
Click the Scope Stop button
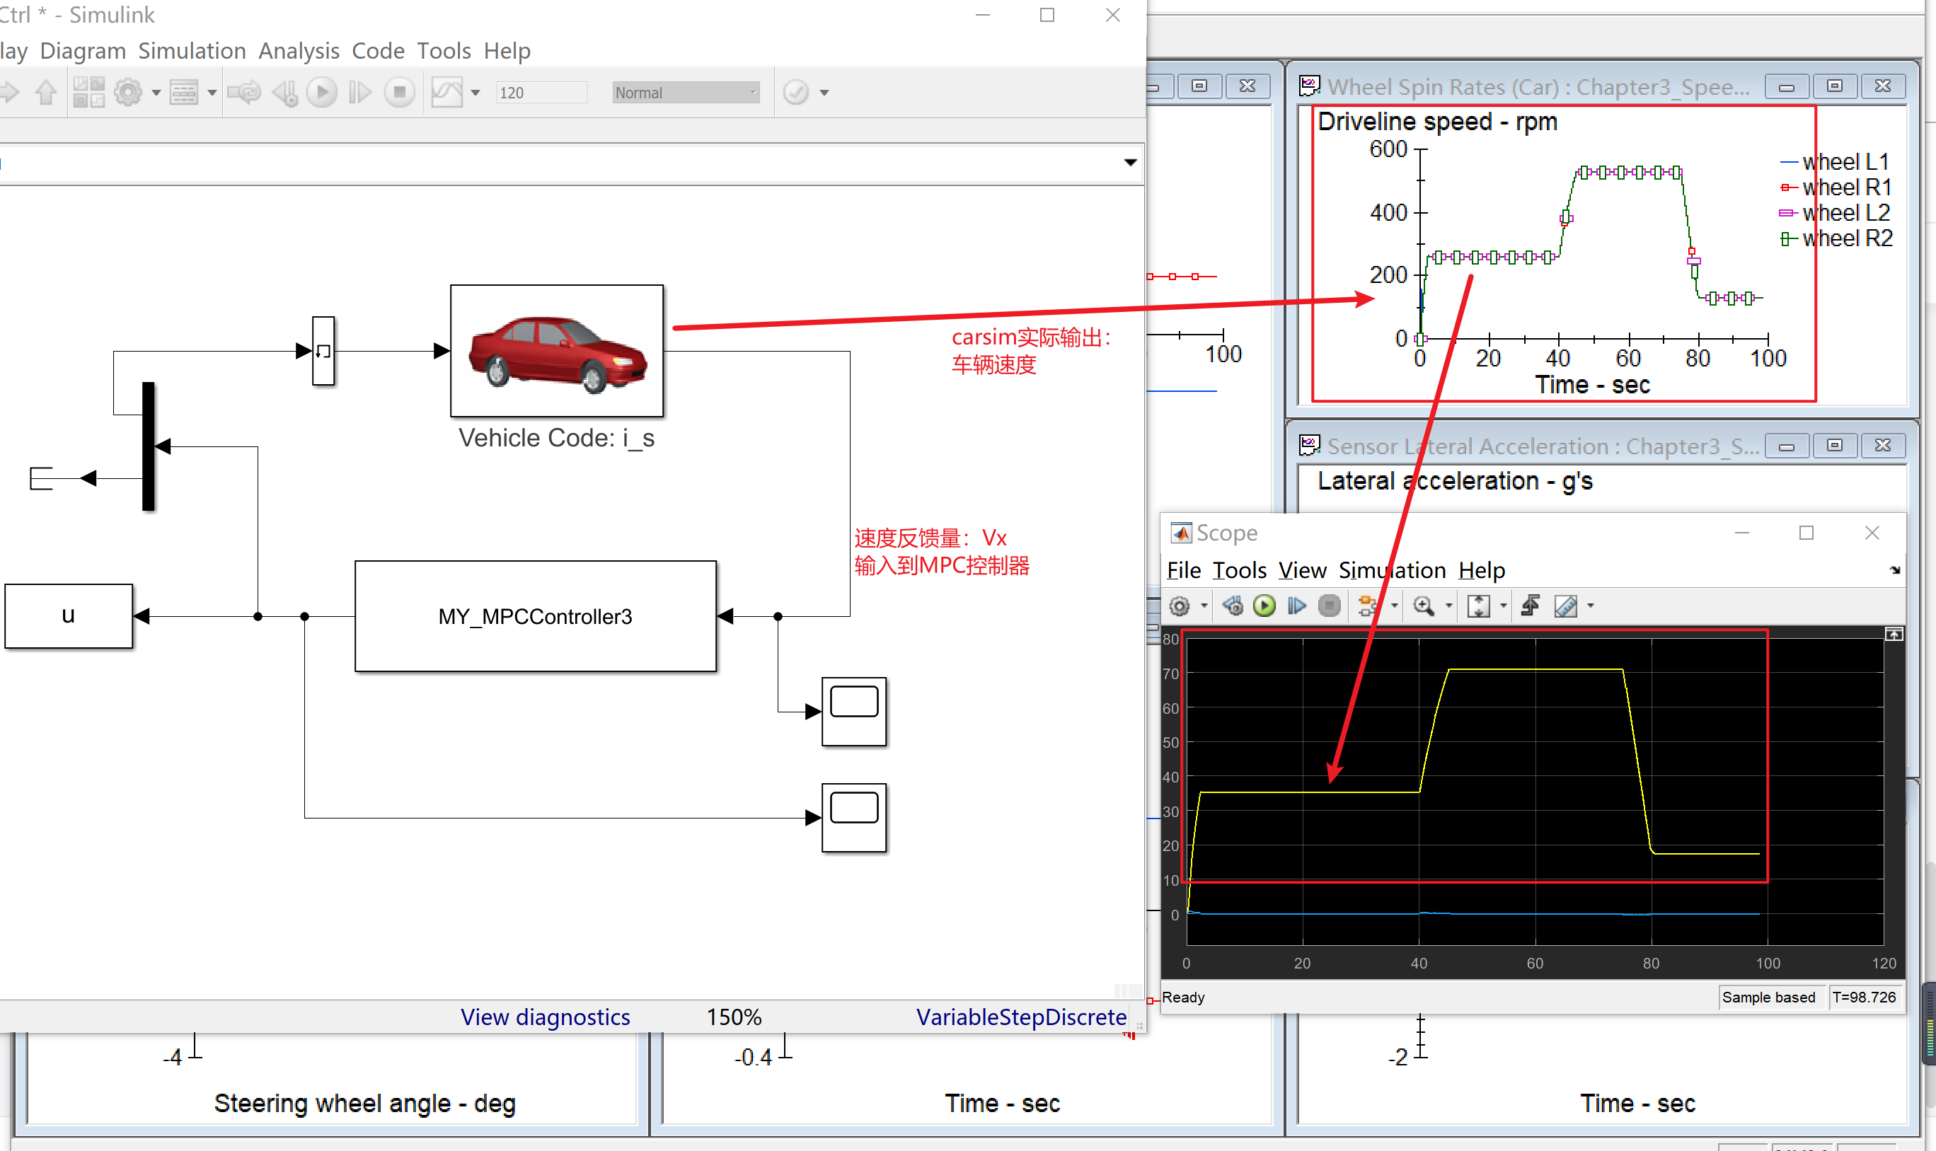tap(1330, 606)
